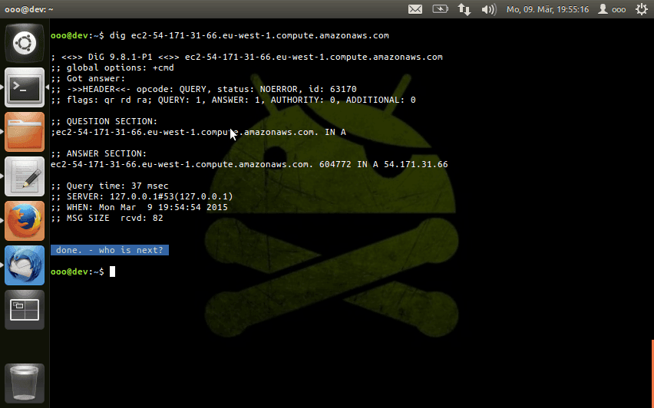
Task: Open the user menu for ooo
Action: pyautogui.click(x=612, y=9)
